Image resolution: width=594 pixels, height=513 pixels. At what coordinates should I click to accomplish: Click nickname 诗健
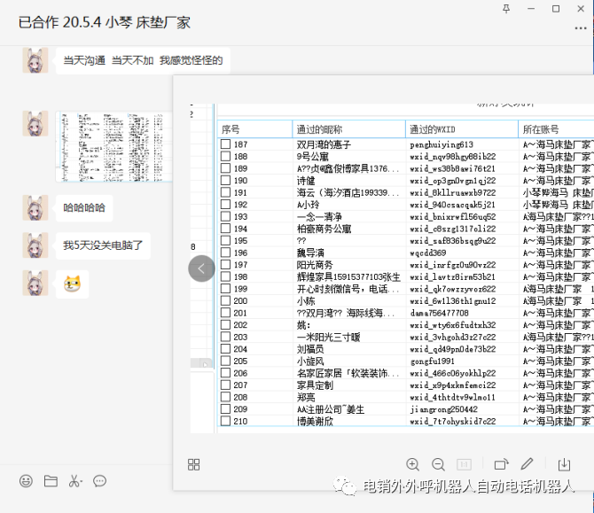click(306, 181)
